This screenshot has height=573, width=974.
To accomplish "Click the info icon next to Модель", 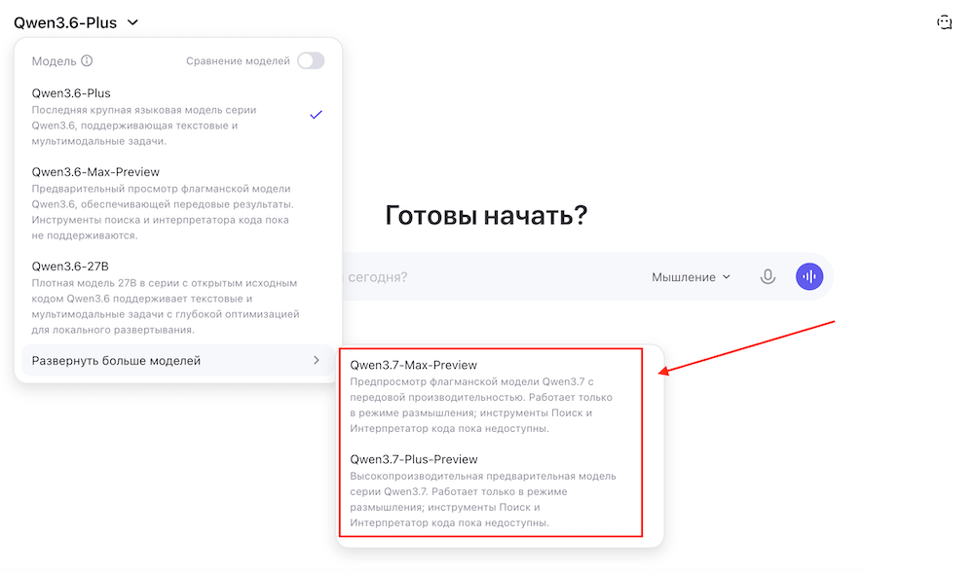I will tap(87, 60).
